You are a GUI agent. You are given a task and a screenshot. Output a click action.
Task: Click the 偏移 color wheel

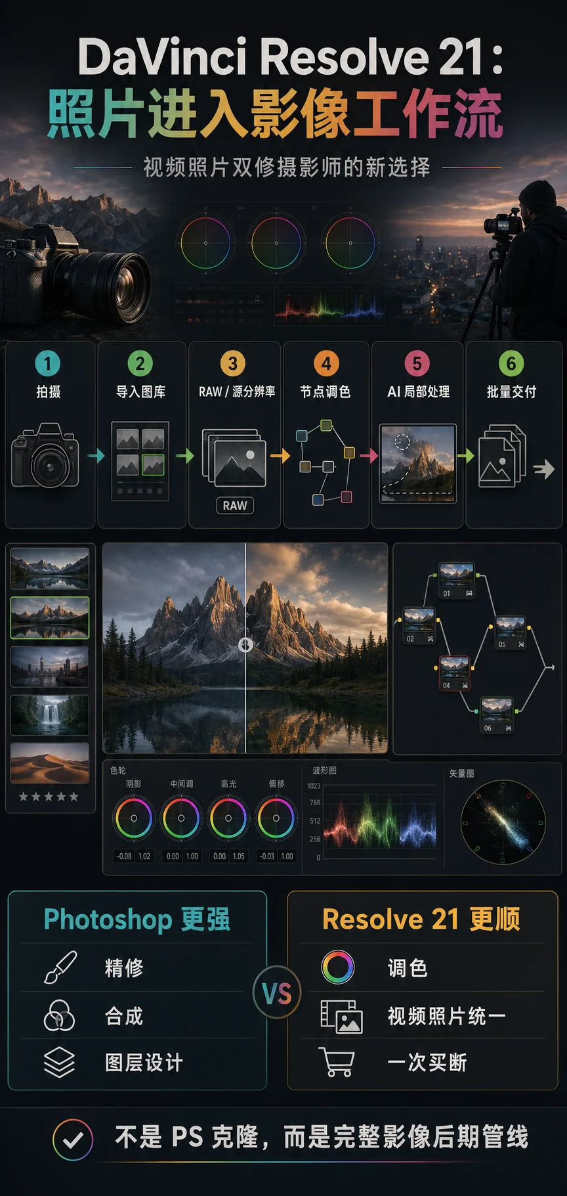[x=276, y=818]
